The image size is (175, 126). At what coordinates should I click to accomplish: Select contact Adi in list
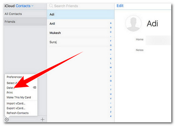pos(52,14)
